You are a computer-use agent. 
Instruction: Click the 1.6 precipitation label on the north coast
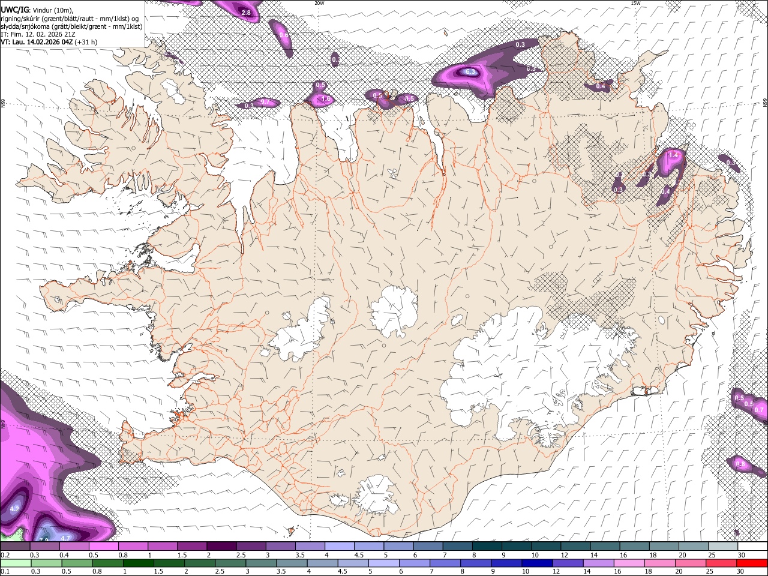pyautogui.click(x=326, y=99)
